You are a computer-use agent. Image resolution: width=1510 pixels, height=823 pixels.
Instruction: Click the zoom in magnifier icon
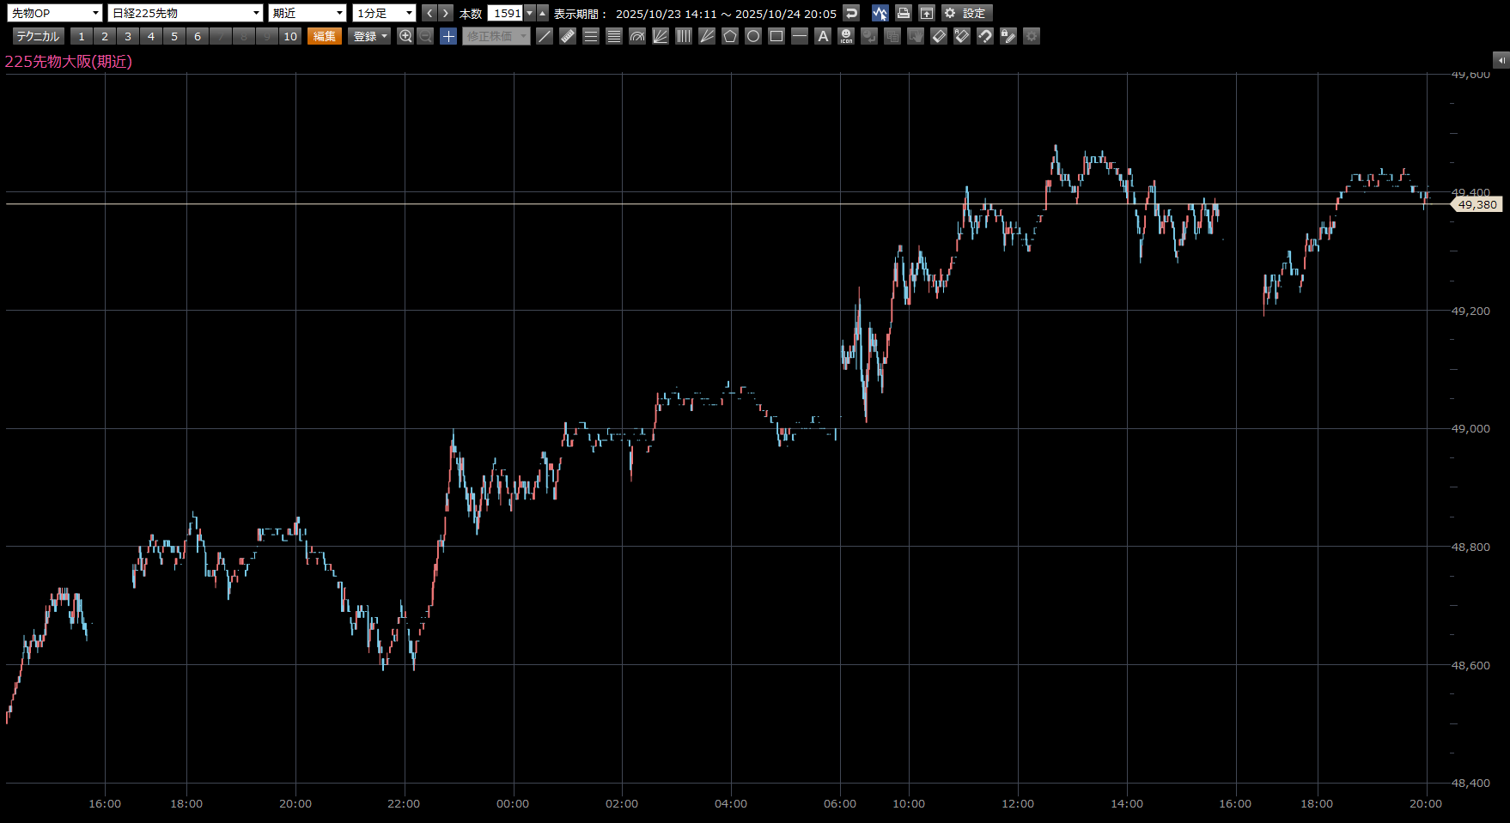405,36
